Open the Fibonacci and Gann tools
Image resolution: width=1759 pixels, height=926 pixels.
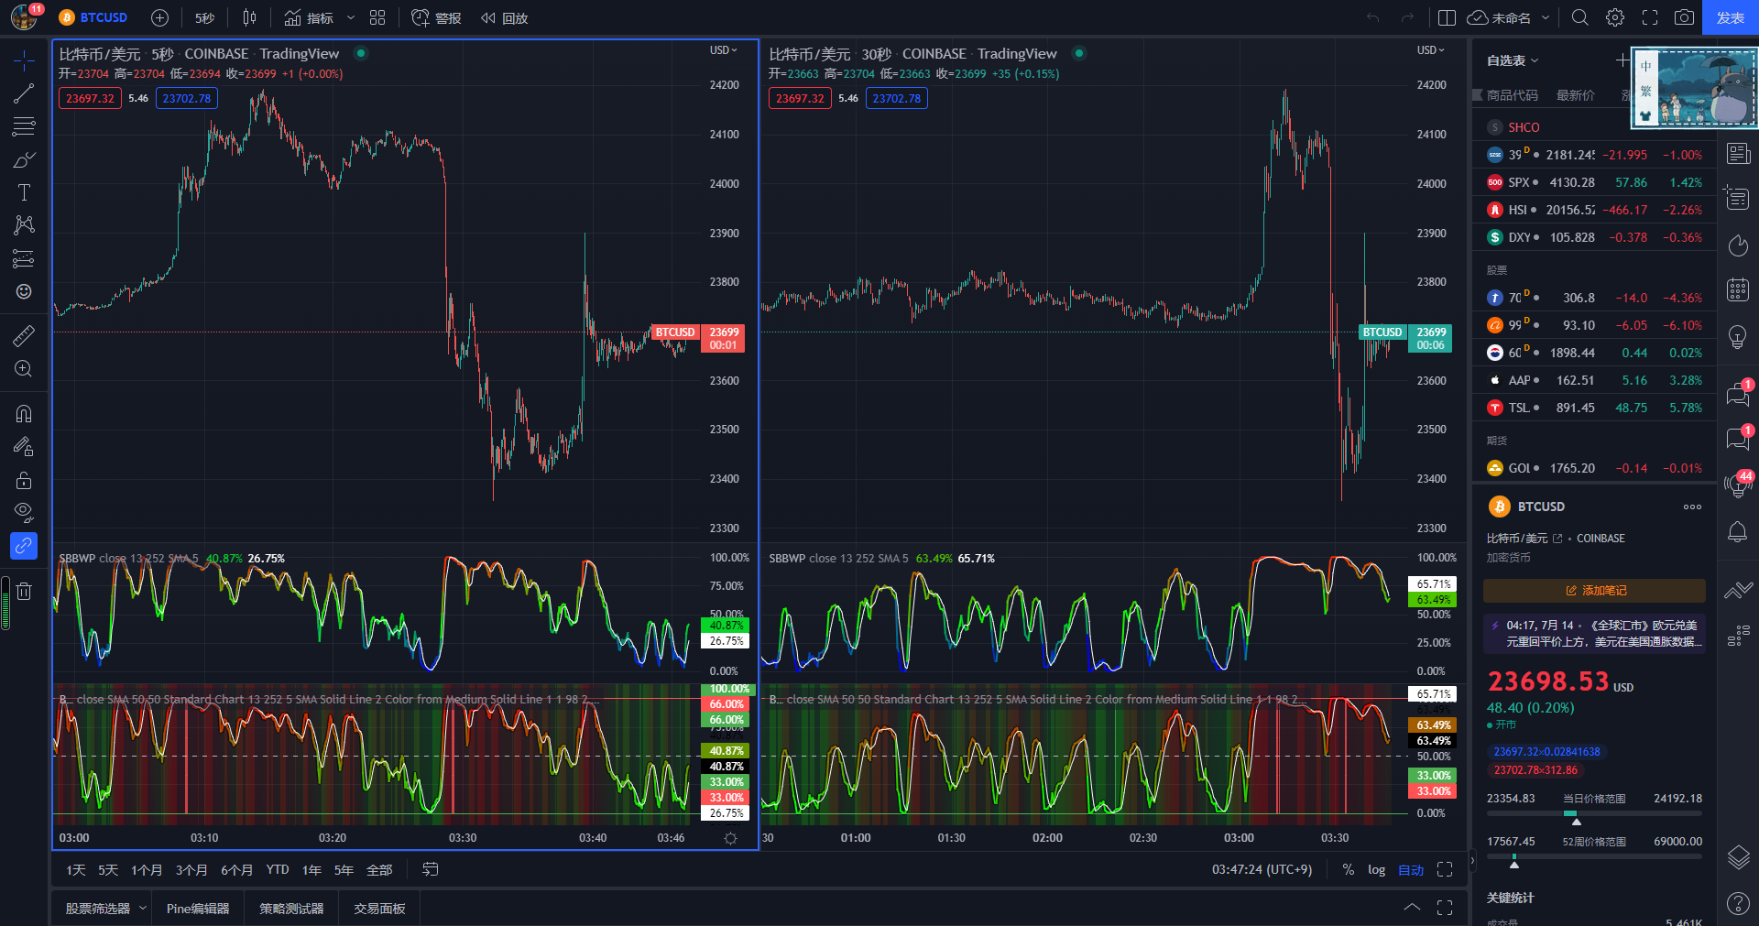[24, 126]
